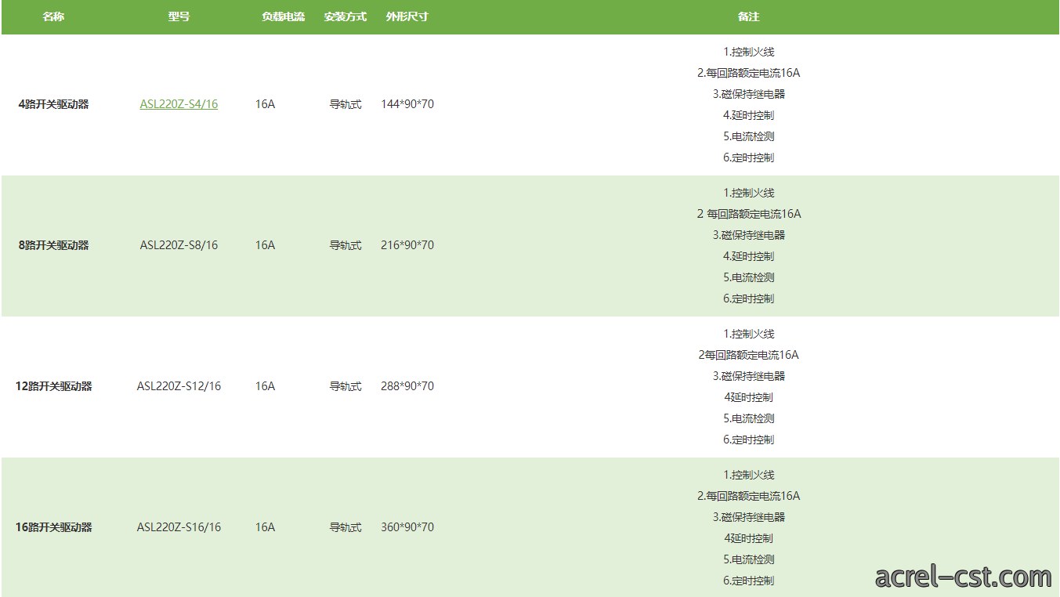Click model text ASL220Z-S12/16
Image resolution: width=1060 pixels, height=597 pixels.
tap(179, 386)
